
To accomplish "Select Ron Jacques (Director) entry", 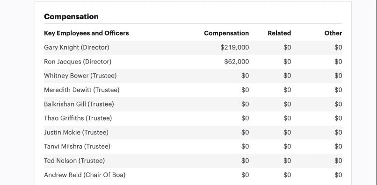I will click(x=78, y=62).
